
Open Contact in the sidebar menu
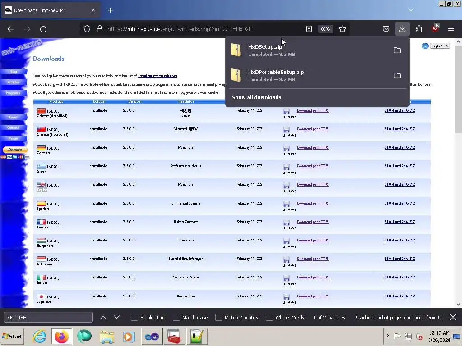coord(13,127)
